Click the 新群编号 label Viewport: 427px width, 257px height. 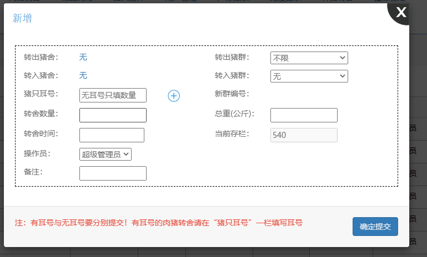pos(232,94)
